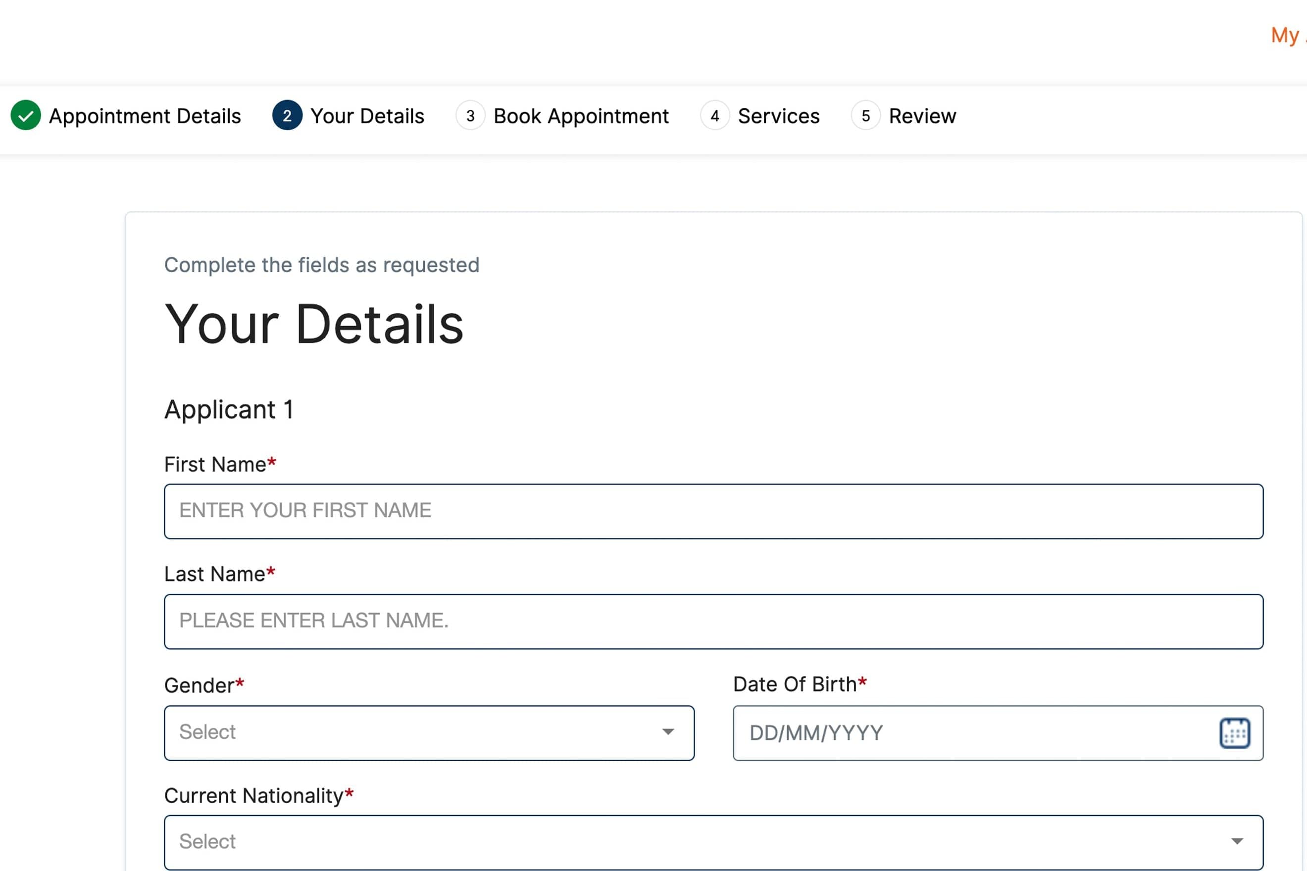Click the step 2 circle icon
The width and height of the screenshot is (1307, 871).
[287, 115]
